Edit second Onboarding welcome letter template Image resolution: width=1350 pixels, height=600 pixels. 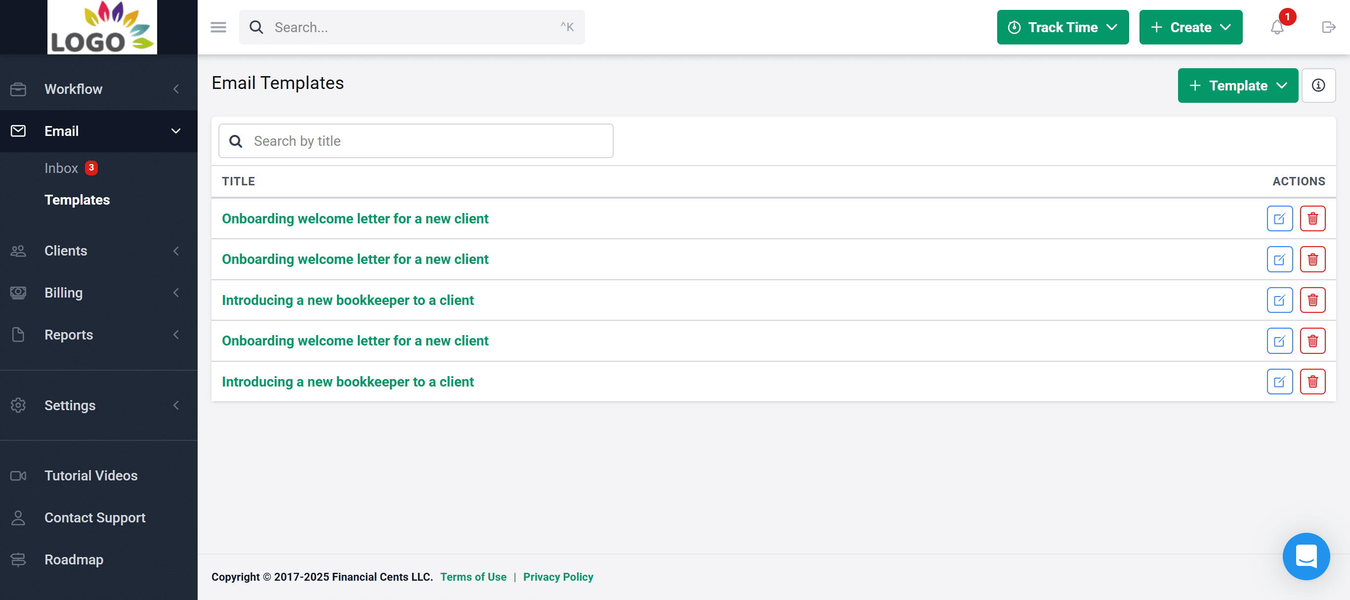pyautogui.click(x=1279, y=259)
